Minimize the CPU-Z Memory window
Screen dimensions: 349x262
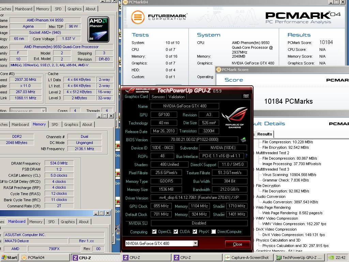click(99, 116)
